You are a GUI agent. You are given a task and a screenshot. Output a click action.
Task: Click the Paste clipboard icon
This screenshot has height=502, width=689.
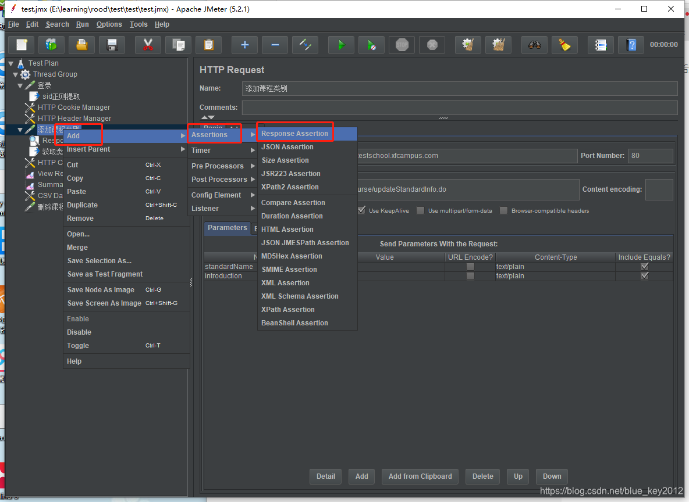tap(209, 45)
